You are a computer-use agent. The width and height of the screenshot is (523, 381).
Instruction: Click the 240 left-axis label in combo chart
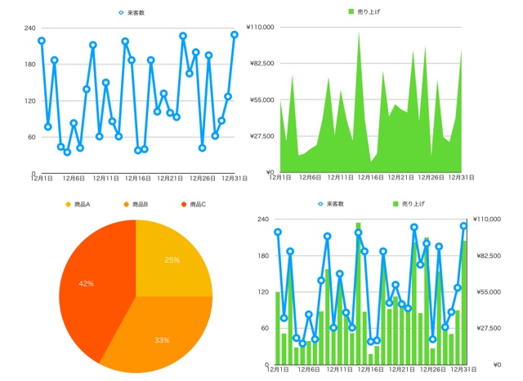click(263, 219)
